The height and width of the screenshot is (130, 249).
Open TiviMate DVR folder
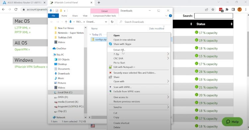(x=65, y=37)
